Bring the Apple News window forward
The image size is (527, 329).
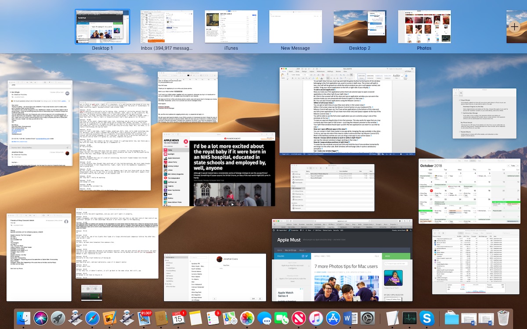[219, 169]
